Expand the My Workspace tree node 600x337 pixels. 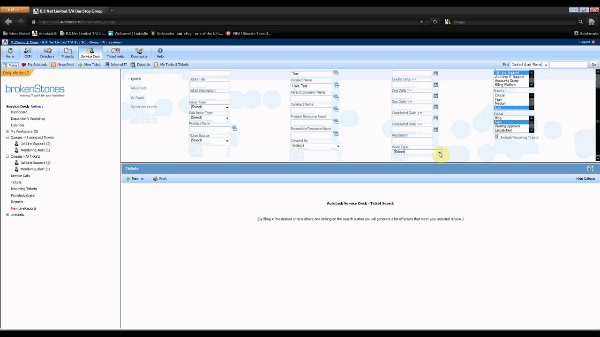(x=7, y=132)
